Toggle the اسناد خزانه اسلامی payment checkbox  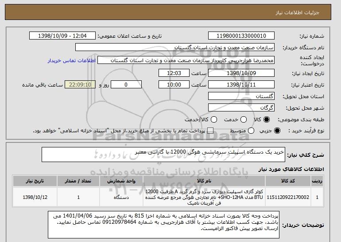[210, 131]
